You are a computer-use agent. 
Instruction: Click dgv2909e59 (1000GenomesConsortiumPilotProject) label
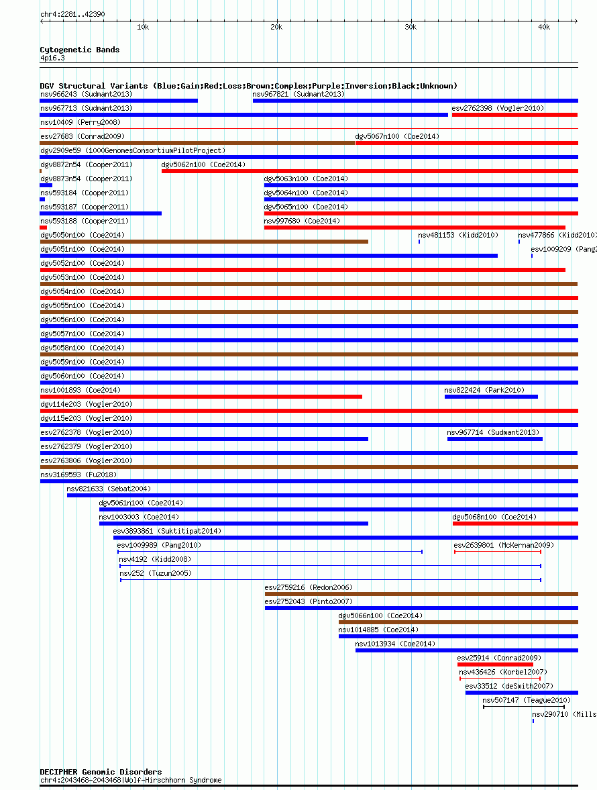[x=133, y=150]
